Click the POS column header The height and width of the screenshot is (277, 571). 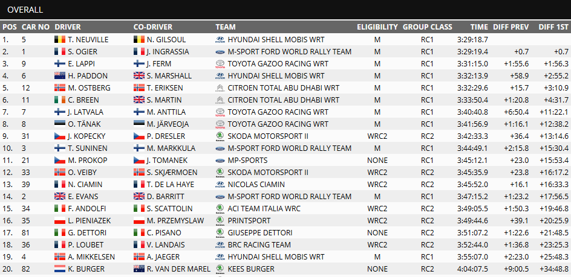(10, 27)
